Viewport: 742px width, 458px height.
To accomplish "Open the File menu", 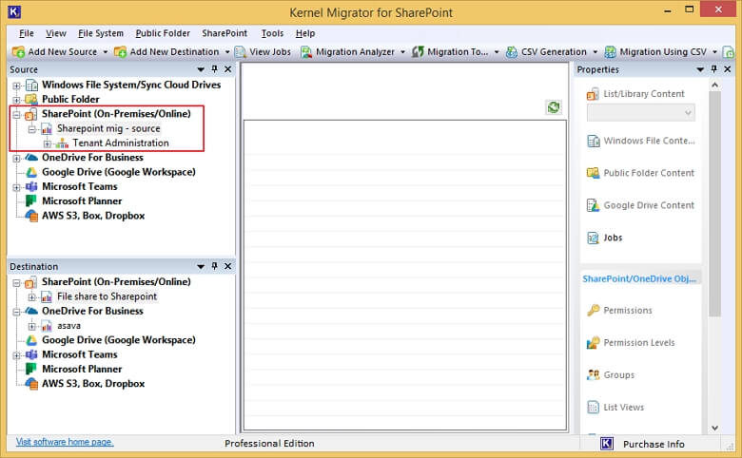I will point(26,33).
